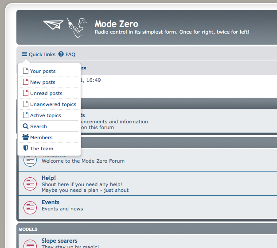The width and height of the screenshot is (277, 248).
Task: Open the Slope soarers forum
Action: click(59, 241)
